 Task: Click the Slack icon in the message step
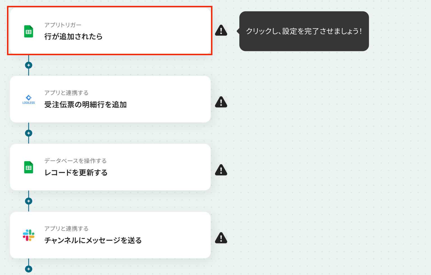pyautogui.click(x=29, y=235)
